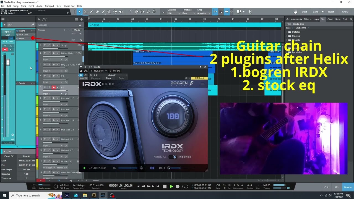This screenshot has height=199, width=354.
Task: Click the MPKmini control link button
Action: tap(199, 78)
